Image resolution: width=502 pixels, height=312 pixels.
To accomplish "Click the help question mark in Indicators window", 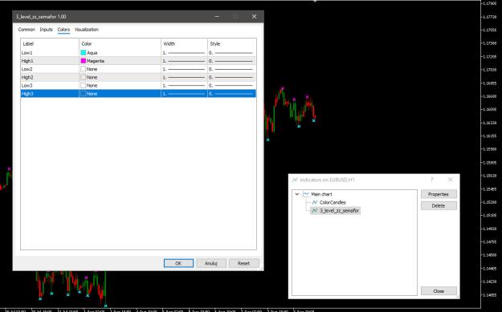I will click(x=432, y=180).
